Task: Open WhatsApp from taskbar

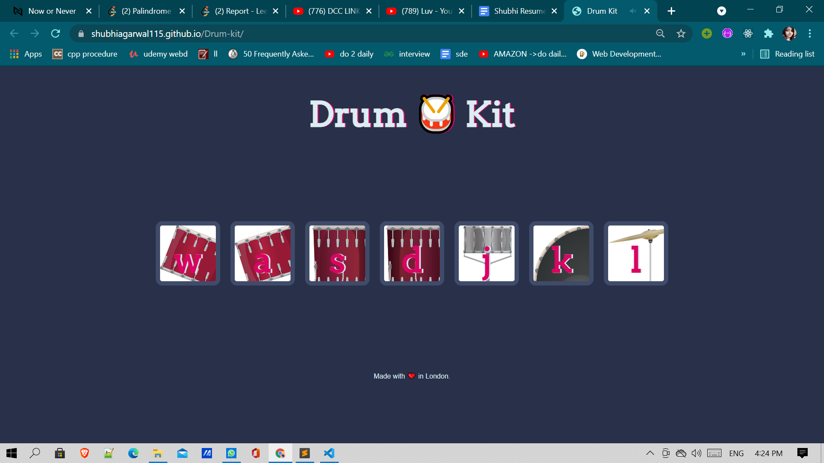Action: (231, 453)
